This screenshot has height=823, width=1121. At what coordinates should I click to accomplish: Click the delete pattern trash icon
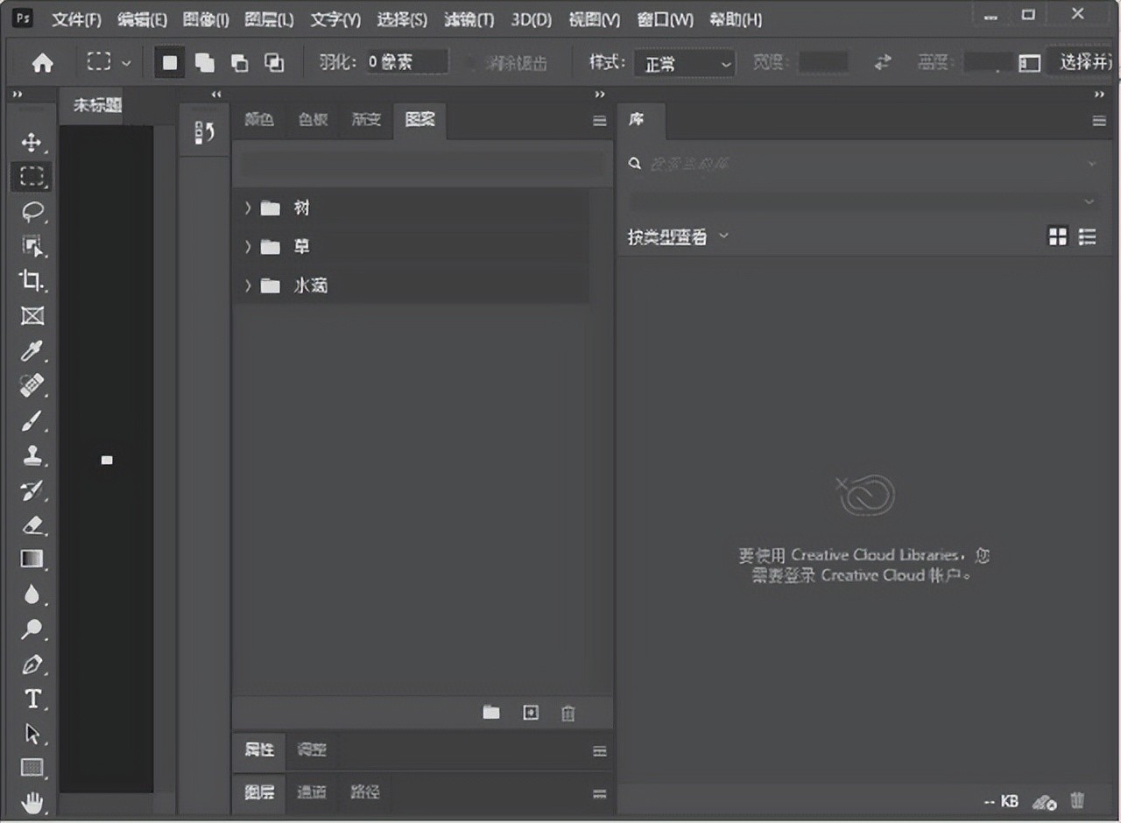coord(568,714)
